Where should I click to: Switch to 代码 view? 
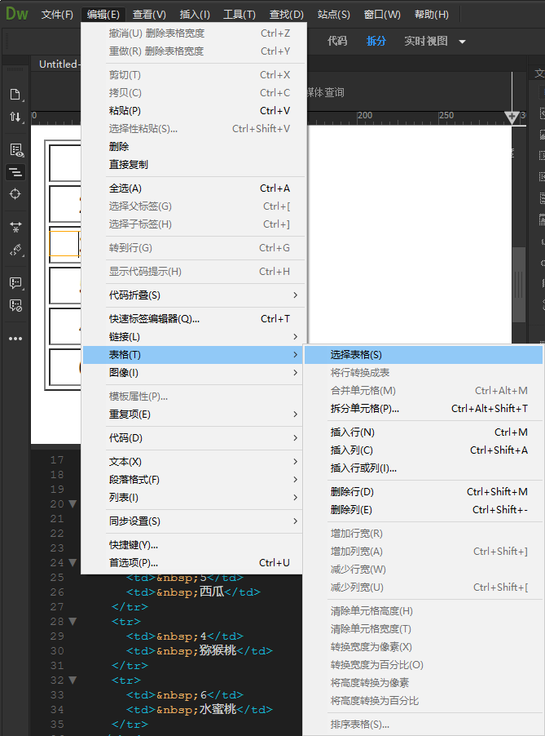coord(337,42)
